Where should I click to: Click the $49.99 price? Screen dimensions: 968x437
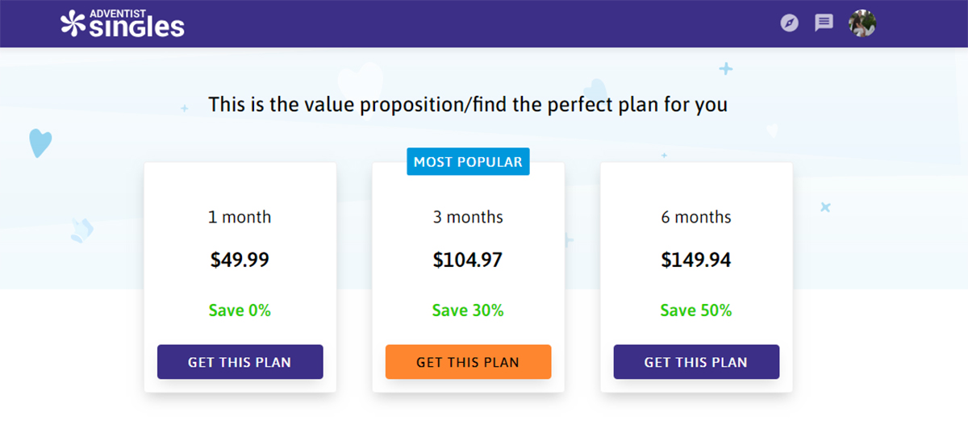pyautogui.click(x=240, y=260)
